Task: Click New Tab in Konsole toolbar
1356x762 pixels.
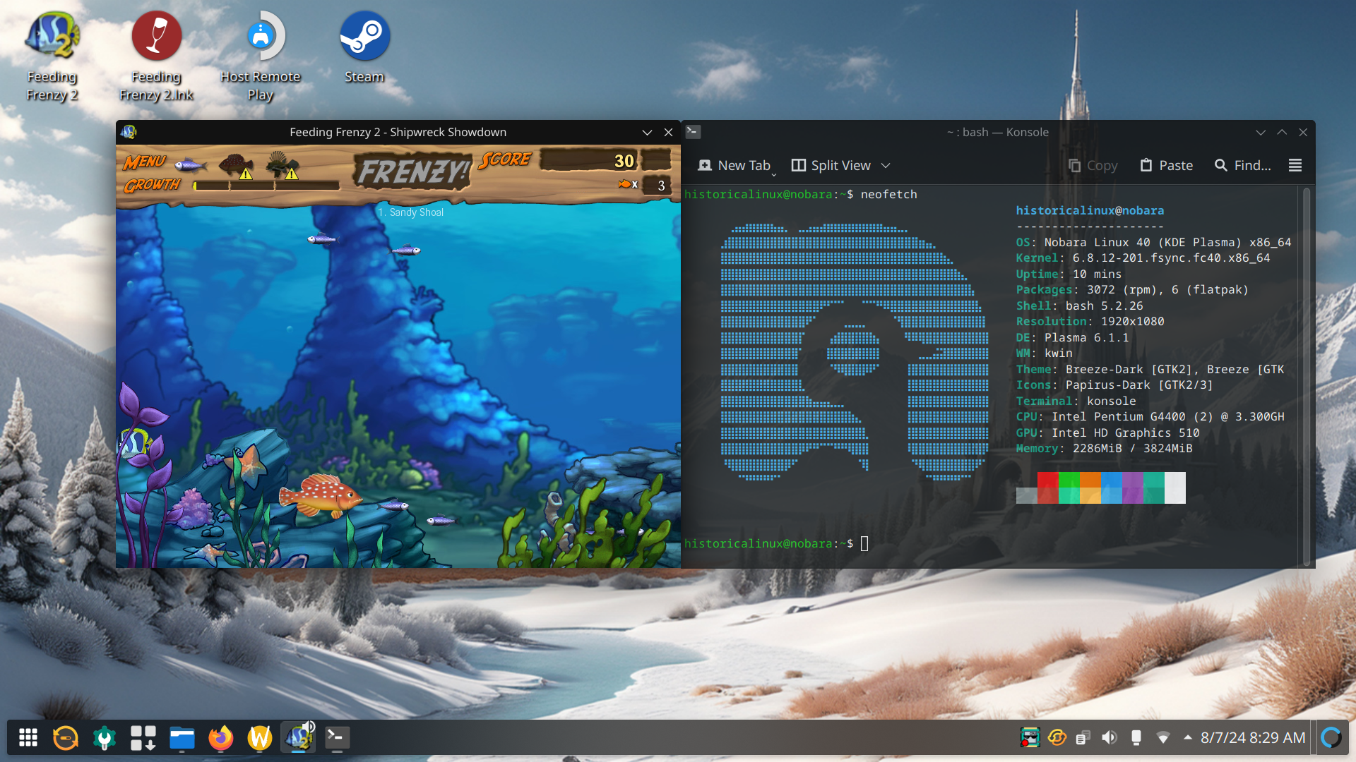Action: click(734, 165)
